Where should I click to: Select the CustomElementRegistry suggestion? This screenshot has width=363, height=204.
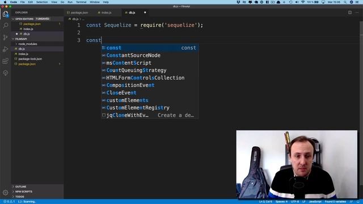150,108
